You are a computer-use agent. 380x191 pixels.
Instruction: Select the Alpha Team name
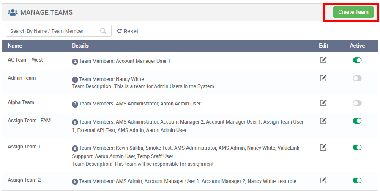coord(21,102)
